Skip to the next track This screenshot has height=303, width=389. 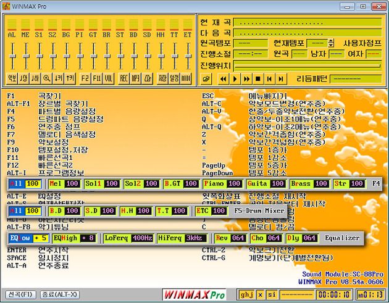[281, 79]
